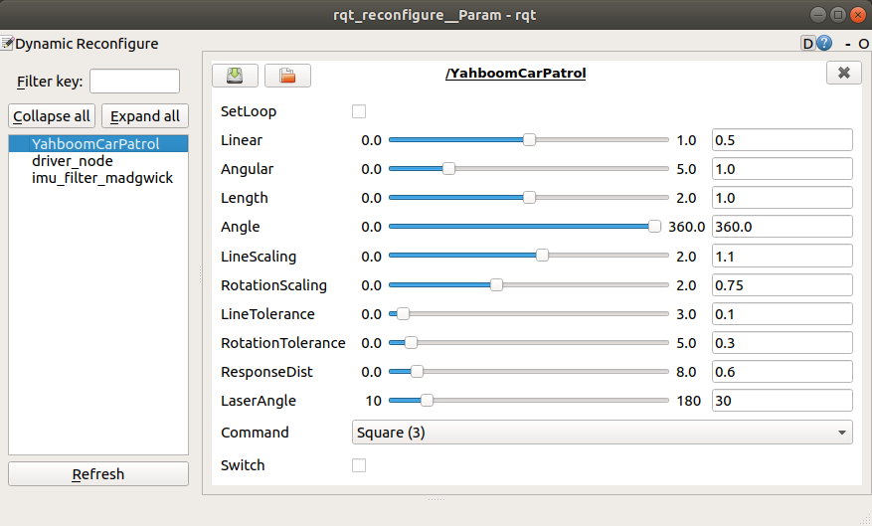872x526 pixels.
Task: Click the RotationTolerance label
Action: tap(283, 342)
